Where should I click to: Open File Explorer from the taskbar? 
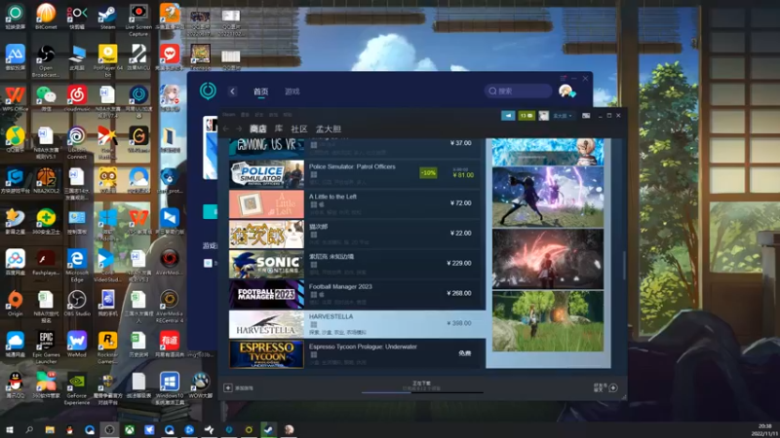click(x=50, y=429)
